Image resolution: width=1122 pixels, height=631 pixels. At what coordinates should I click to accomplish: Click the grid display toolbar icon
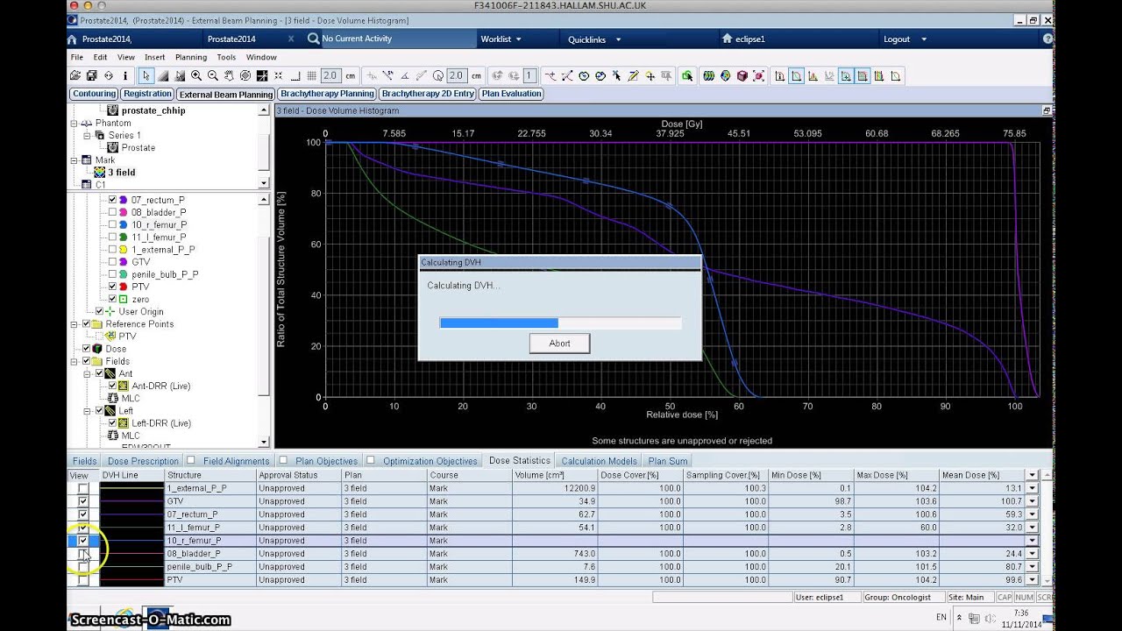(x=311, y=75)
